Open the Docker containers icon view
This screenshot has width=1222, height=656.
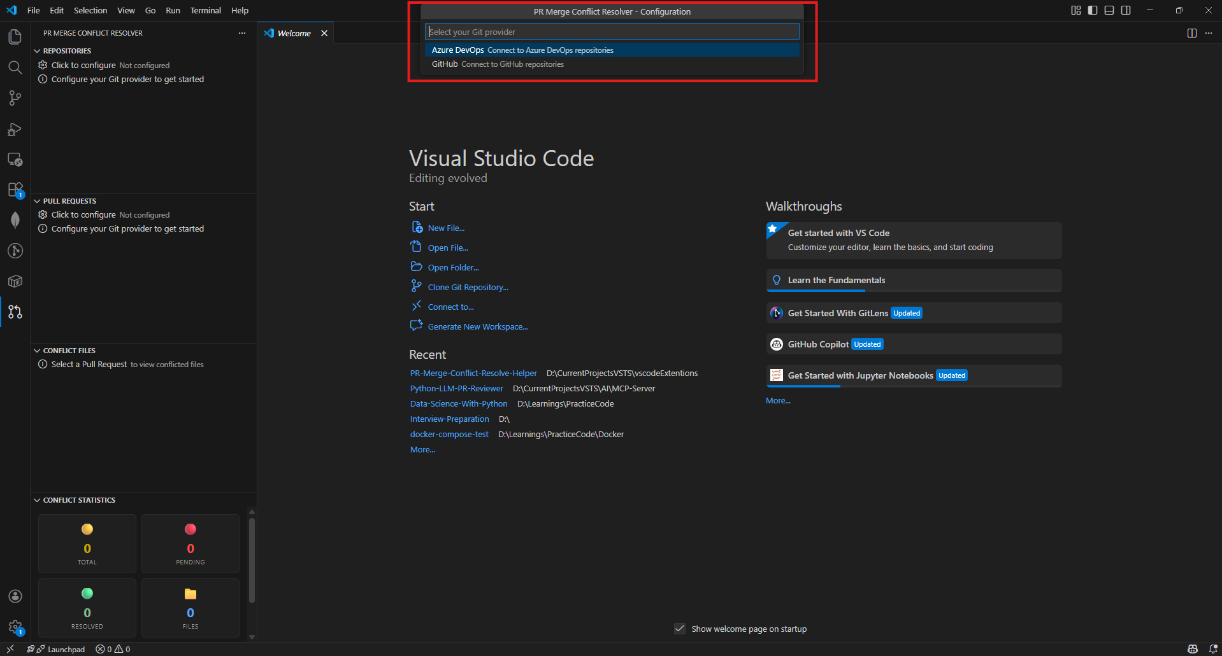point(15,281)
